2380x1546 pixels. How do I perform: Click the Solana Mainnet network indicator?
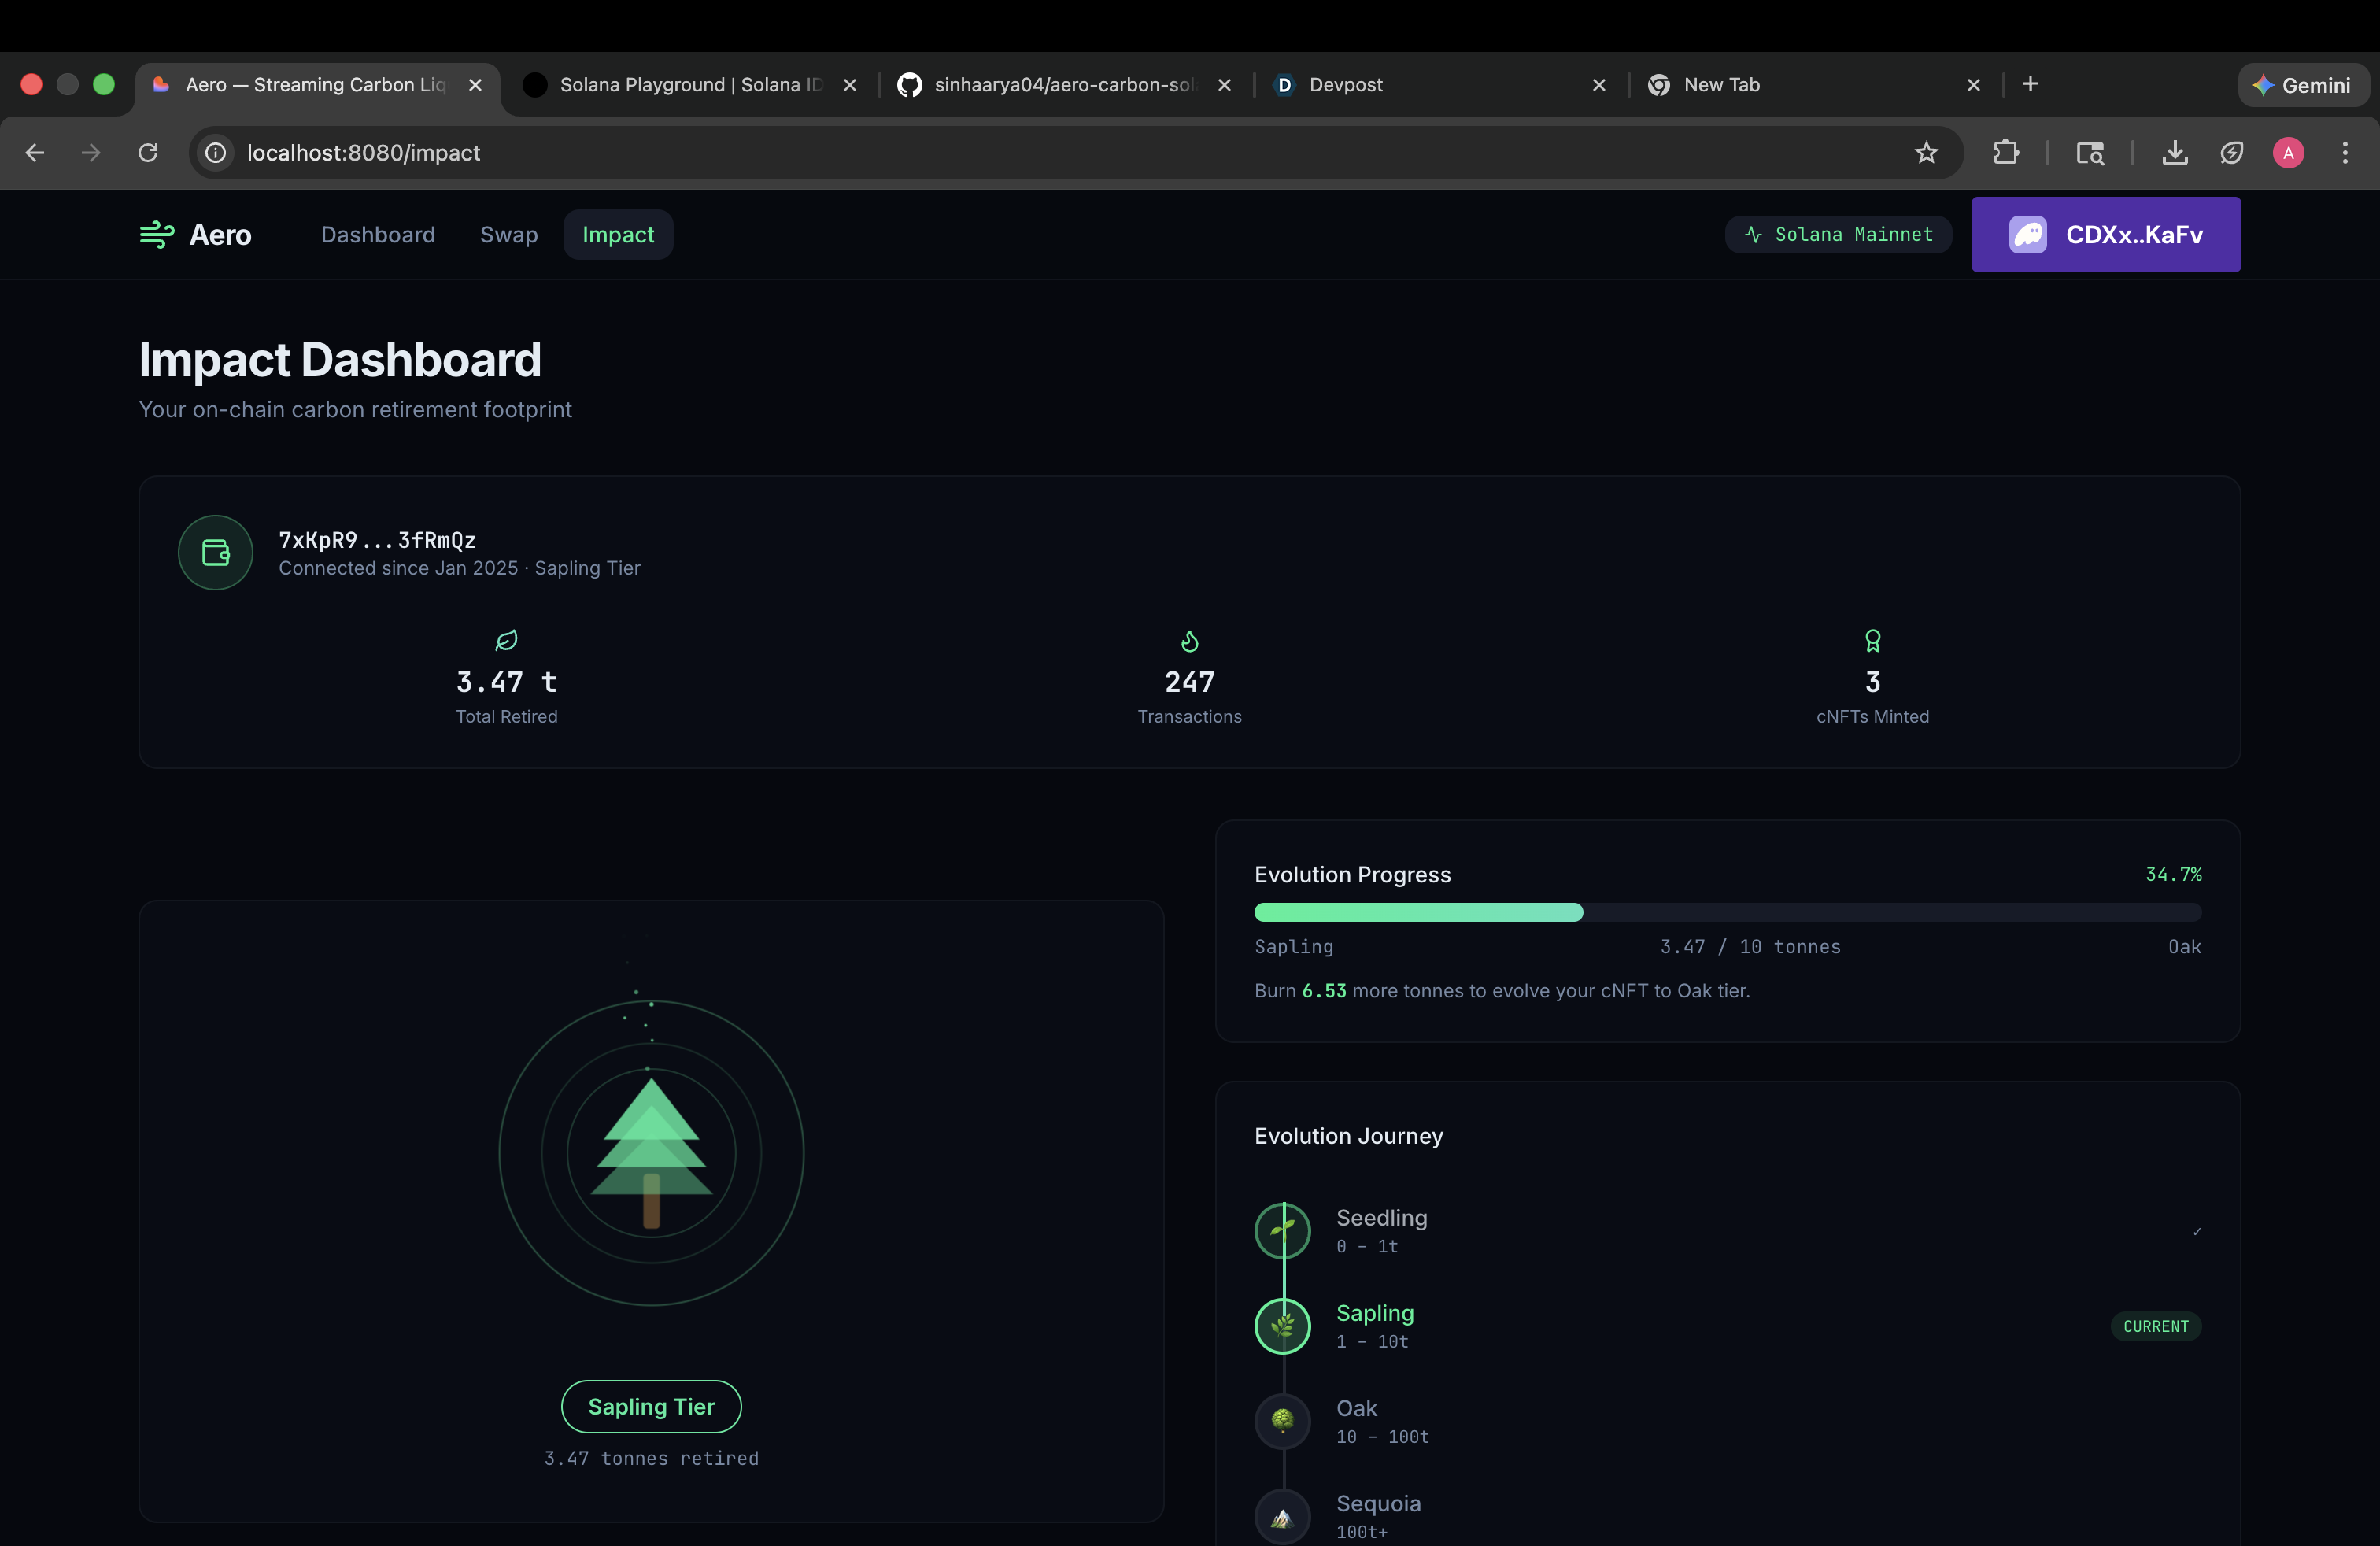point(1838,235)
